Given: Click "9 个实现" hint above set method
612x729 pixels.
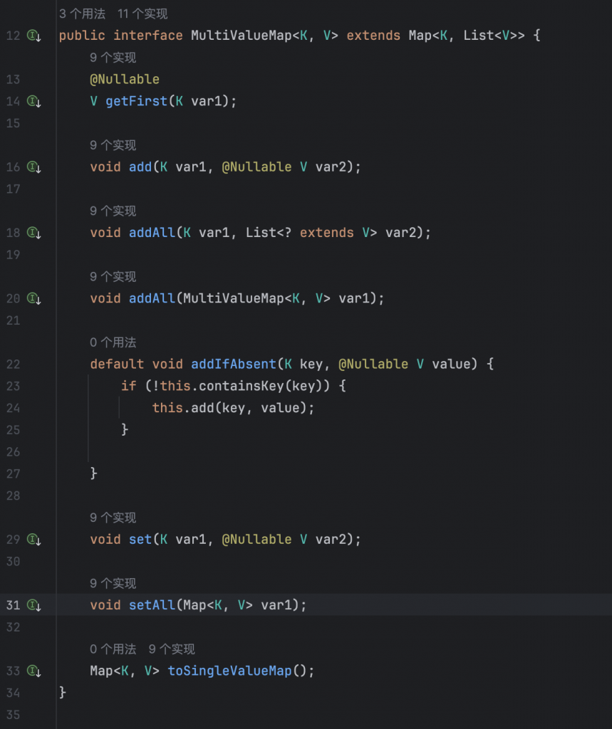Looking at the screenshot, I should pos(113,518).
